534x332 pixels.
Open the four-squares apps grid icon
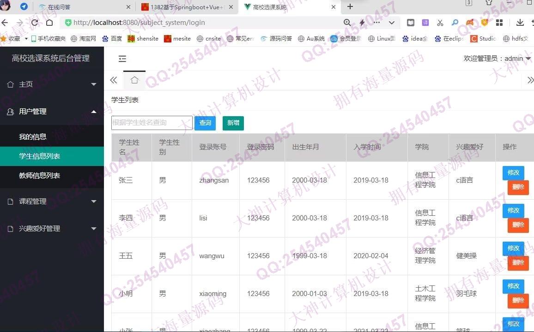(499, 23)
